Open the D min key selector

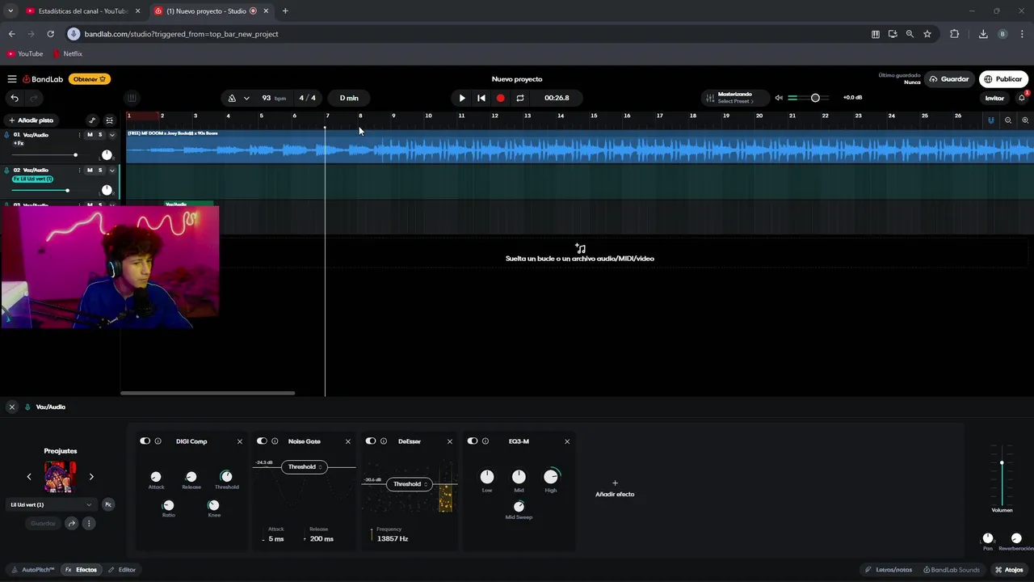tap(349, 98)
